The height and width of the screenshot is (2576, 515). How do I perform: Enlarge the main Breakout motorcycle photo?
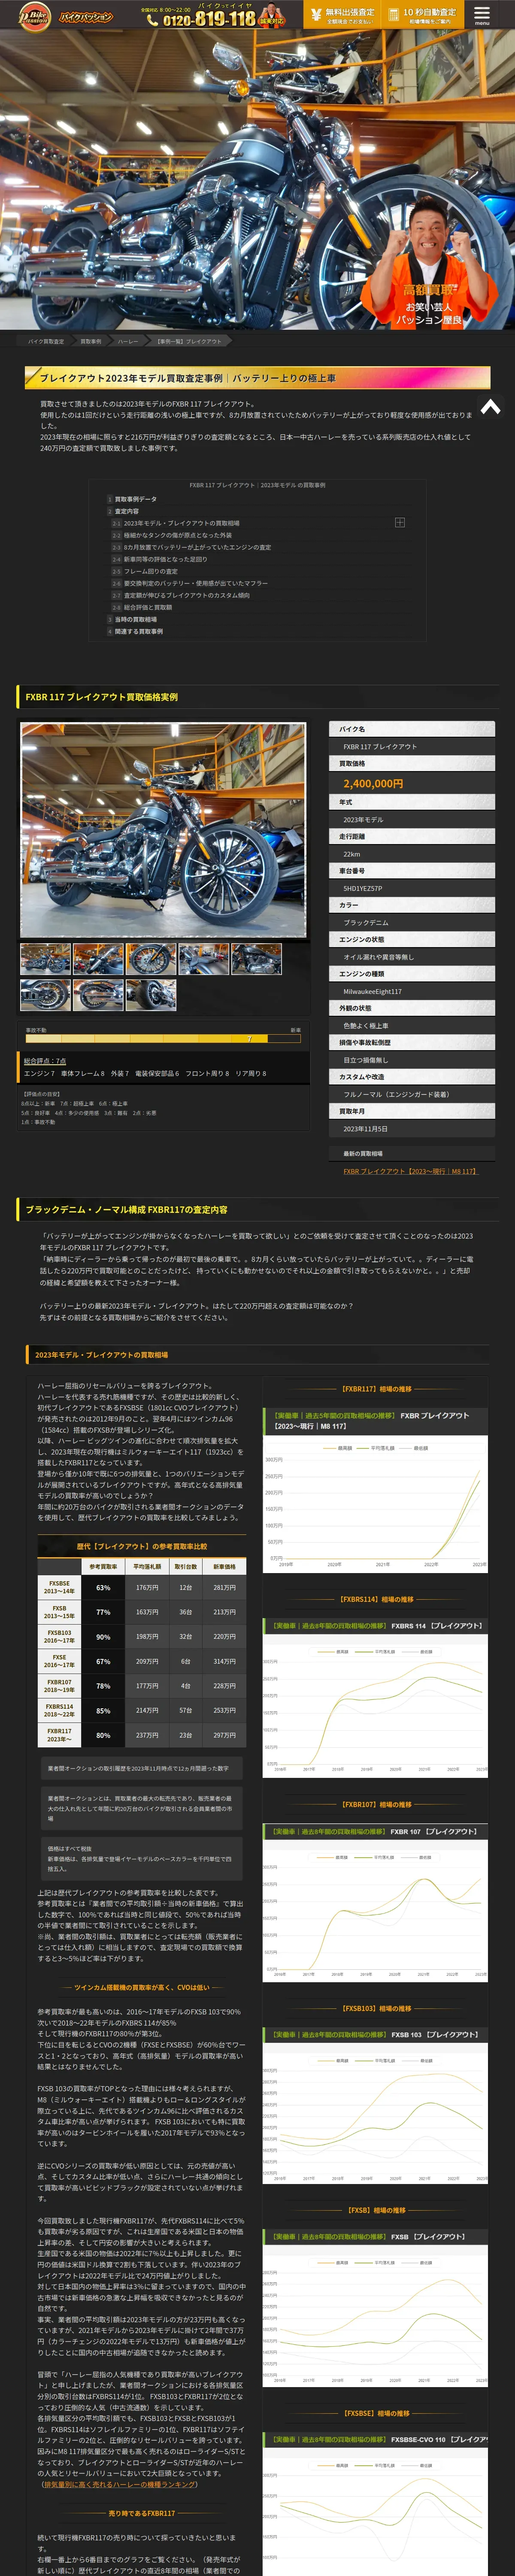coord(163,829)
